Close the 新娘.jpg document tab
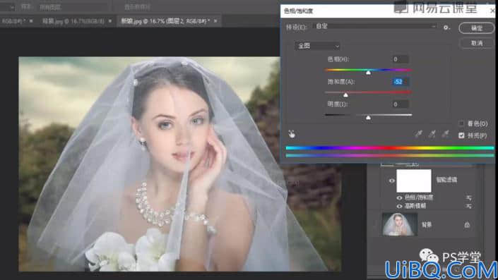Image resolution: width=498 pixels, height=280 pixels. click(x=215, y=21)
